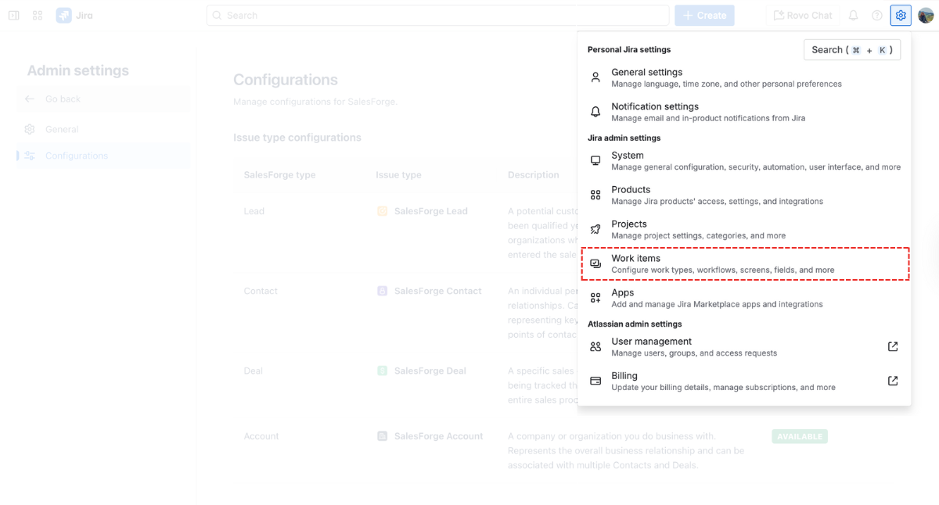Open the user profile avatar

[x=926, y=16]
